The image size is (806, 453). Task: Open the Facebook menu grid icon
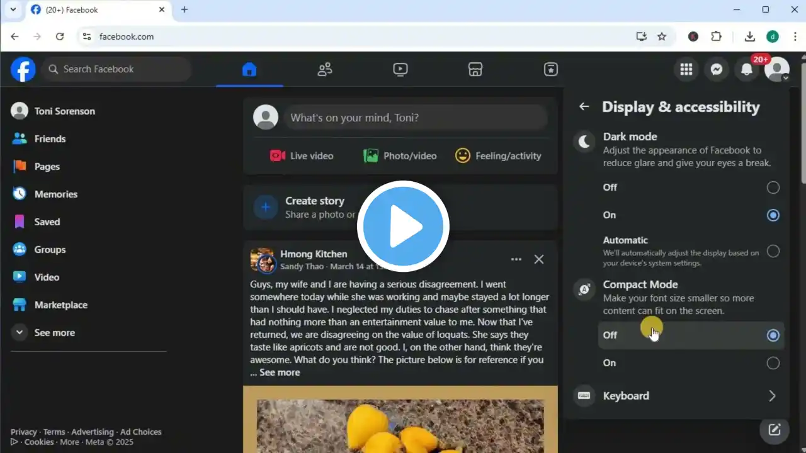coord(686,69)
